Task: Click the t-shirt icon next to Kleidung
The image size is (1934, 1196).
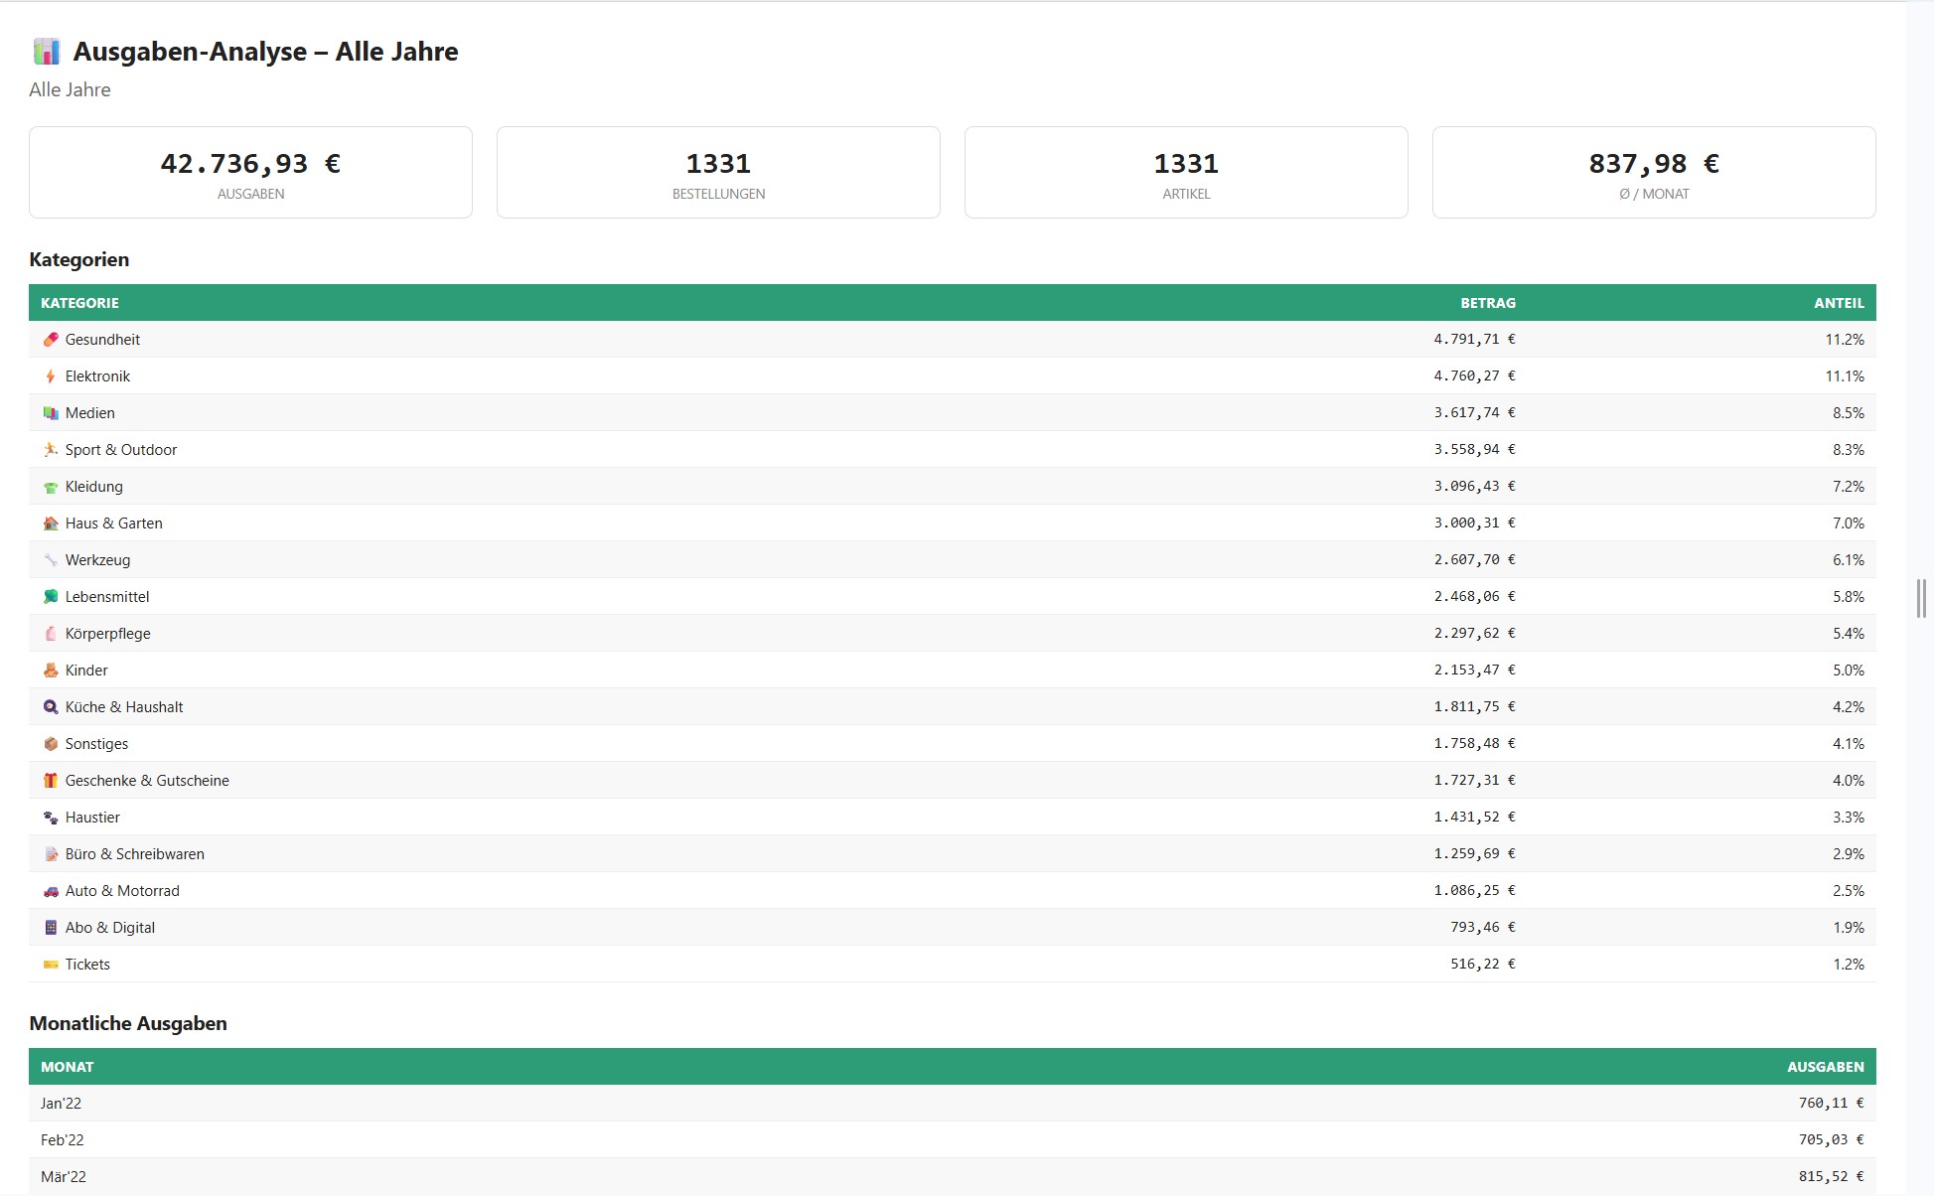Action: tap(51, 487)
